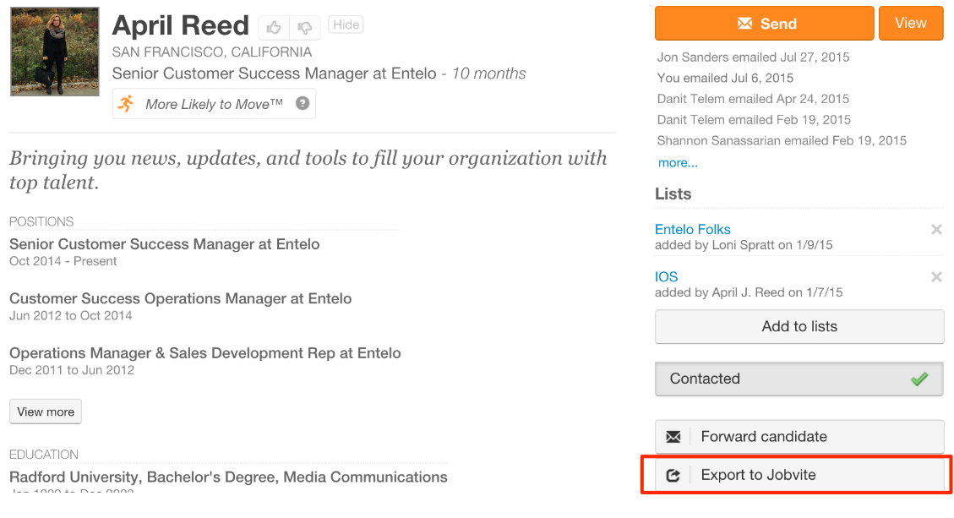Click SAN FRANCISCO, CALIFORNIA location text
954x518 pixels.
tap(212, 52)
